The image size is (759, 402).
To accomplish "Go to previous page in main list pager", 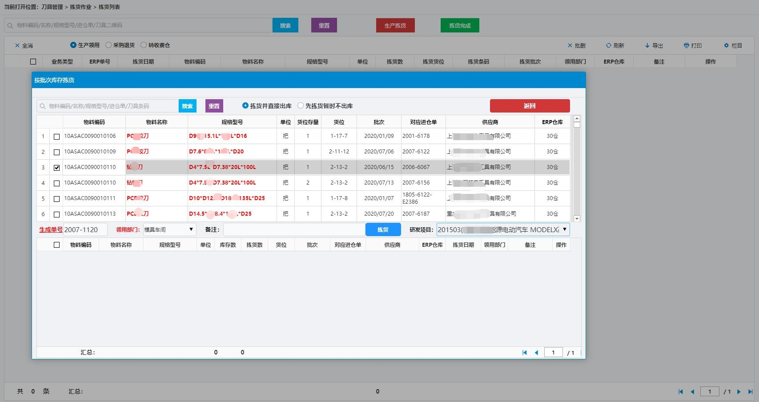I will point(692,392).
